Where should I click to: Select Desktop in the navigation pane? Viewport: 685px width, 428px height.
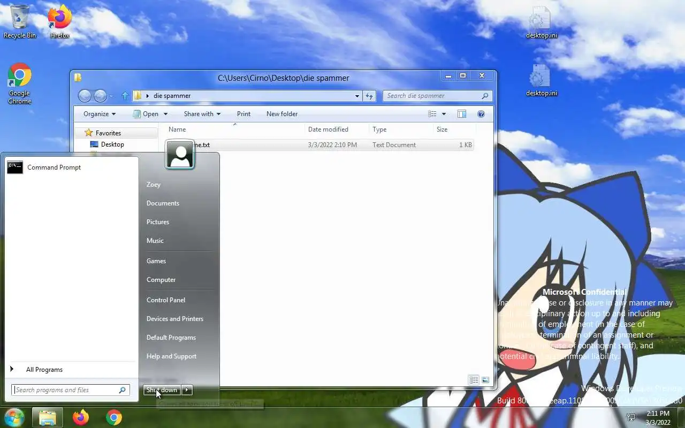click(x=112, y=144)
